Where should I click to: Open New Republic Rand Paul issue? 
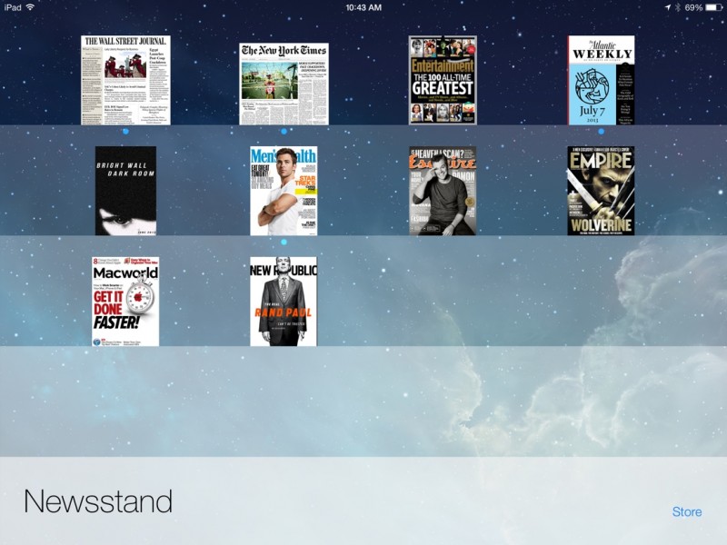284,302
